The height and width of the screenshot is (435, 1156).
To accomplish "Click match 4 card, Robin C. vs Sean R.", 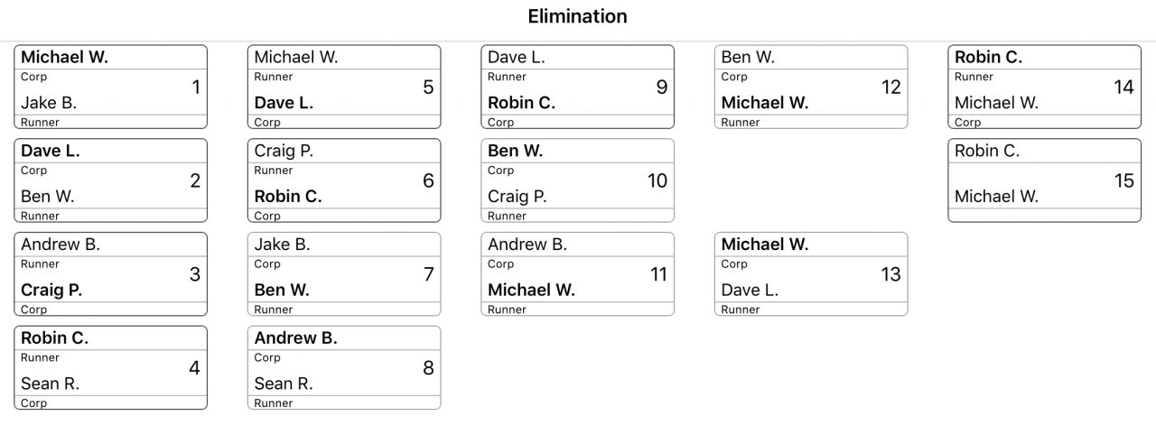I will (110, 368).
